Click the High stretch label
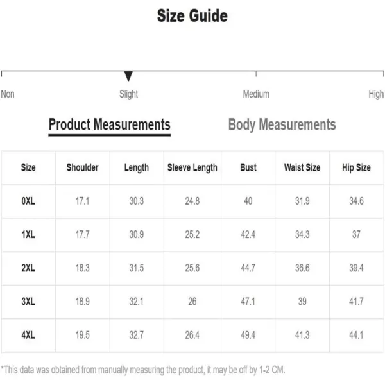The image size is (385, 385). (x=376, y=94)
